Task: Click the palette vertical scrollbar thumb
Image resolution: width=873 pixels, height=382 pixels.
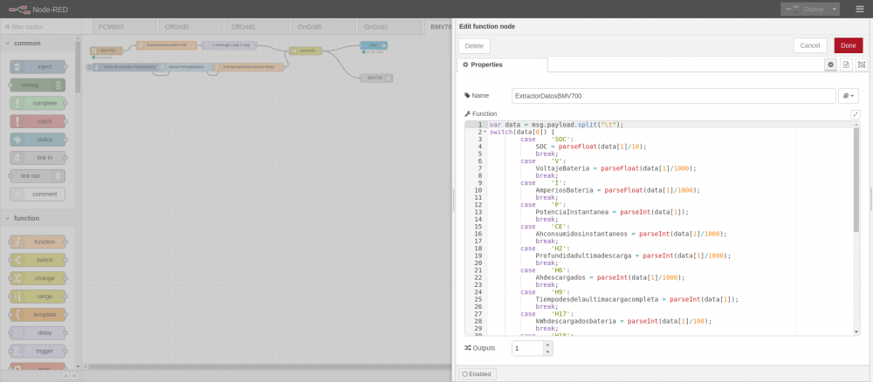Action: tap(78, 67)
